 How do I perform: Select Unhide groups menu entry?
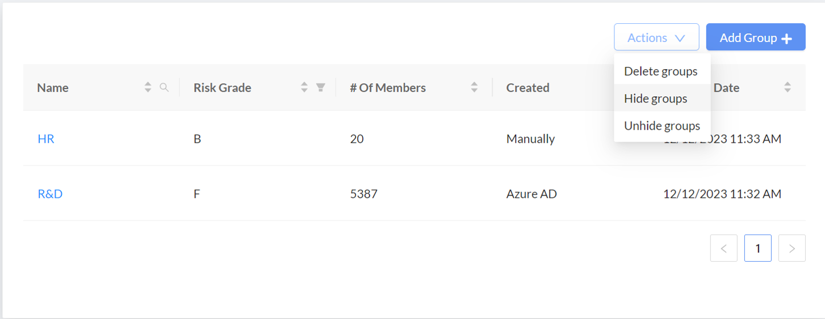pyautogui.click(x=662, y=126)
